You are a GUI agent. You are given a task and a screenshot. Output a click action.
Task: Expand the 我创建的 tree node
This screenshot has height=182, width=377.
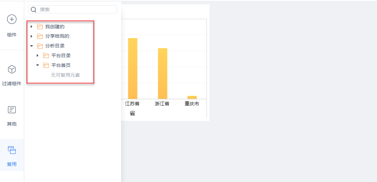32,27
